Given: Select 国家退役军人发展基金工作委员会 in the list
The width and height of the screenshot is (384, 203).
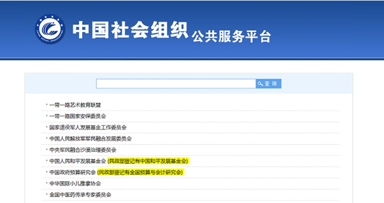Looking at the screenshot, I should click(x=88, y=127).
